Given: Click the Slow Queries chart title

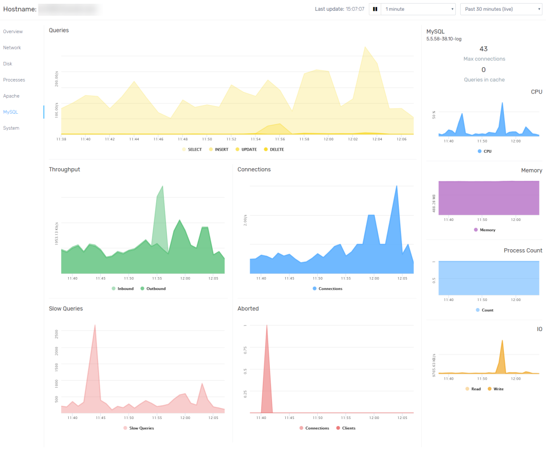Looking at the screenshot, I should 66,309.
